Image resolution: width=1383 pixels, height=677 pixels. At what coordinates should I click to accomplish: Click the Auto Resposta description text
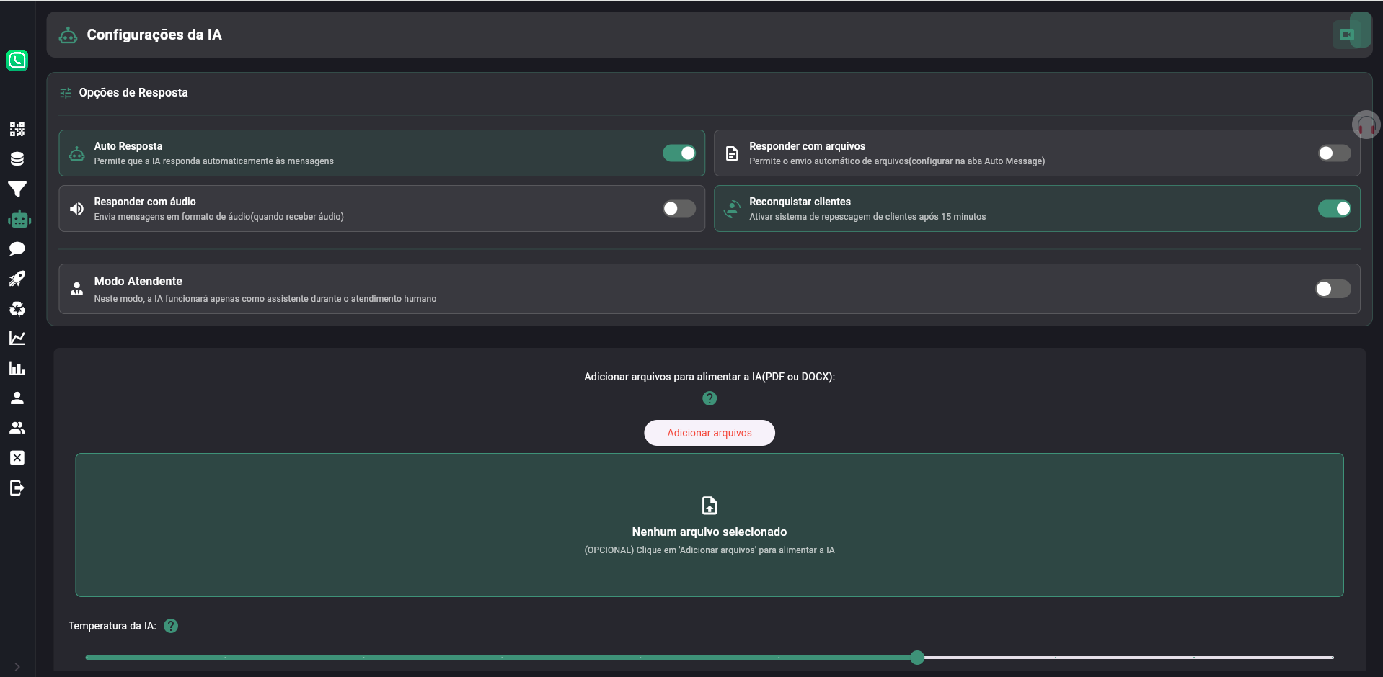214,161
